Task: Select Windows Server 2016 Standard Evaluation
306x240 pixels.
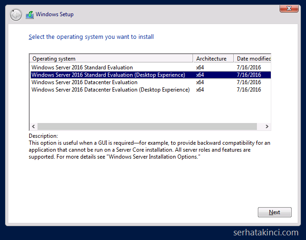Action: (x=82, y=68)
